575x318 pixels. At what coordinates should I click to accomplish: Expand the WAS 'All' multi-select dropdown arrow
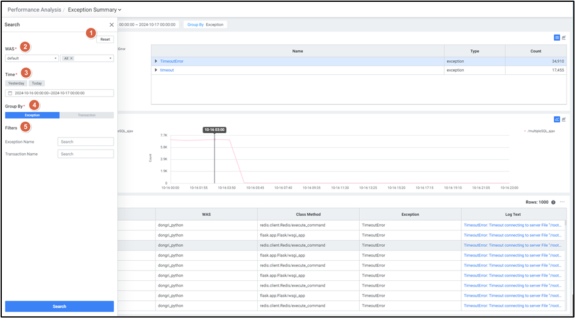[111, 58]
